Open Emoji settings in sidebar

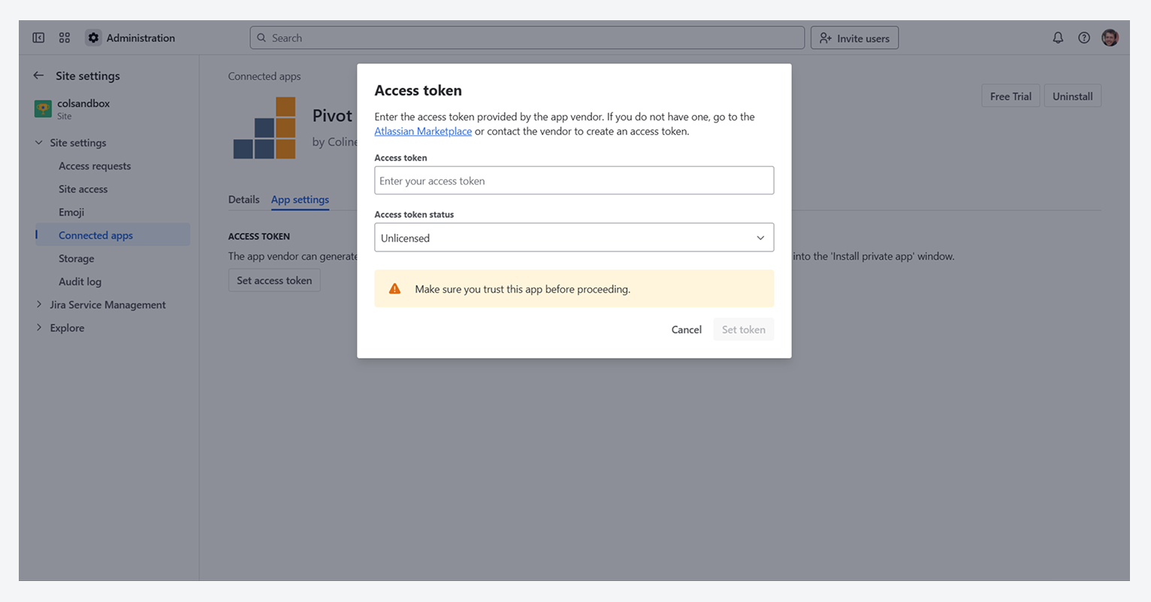coord(71,212)
